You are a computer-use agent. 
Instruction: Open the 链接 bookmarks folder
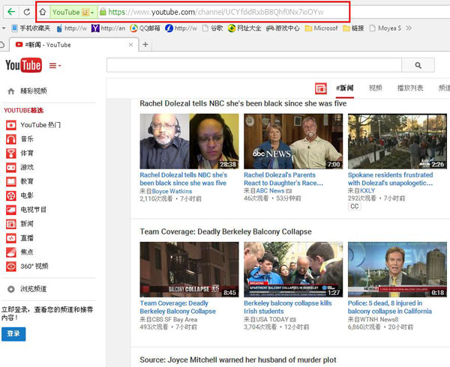[x=353, y=28]
